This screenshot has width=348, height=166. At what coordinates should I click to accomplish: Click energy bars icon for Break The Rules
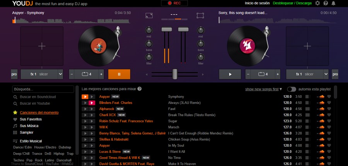coord(307,115)
